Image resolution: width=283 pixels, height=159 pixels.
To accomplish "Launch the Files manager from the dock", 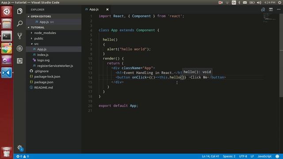I will tap(7, 24).
